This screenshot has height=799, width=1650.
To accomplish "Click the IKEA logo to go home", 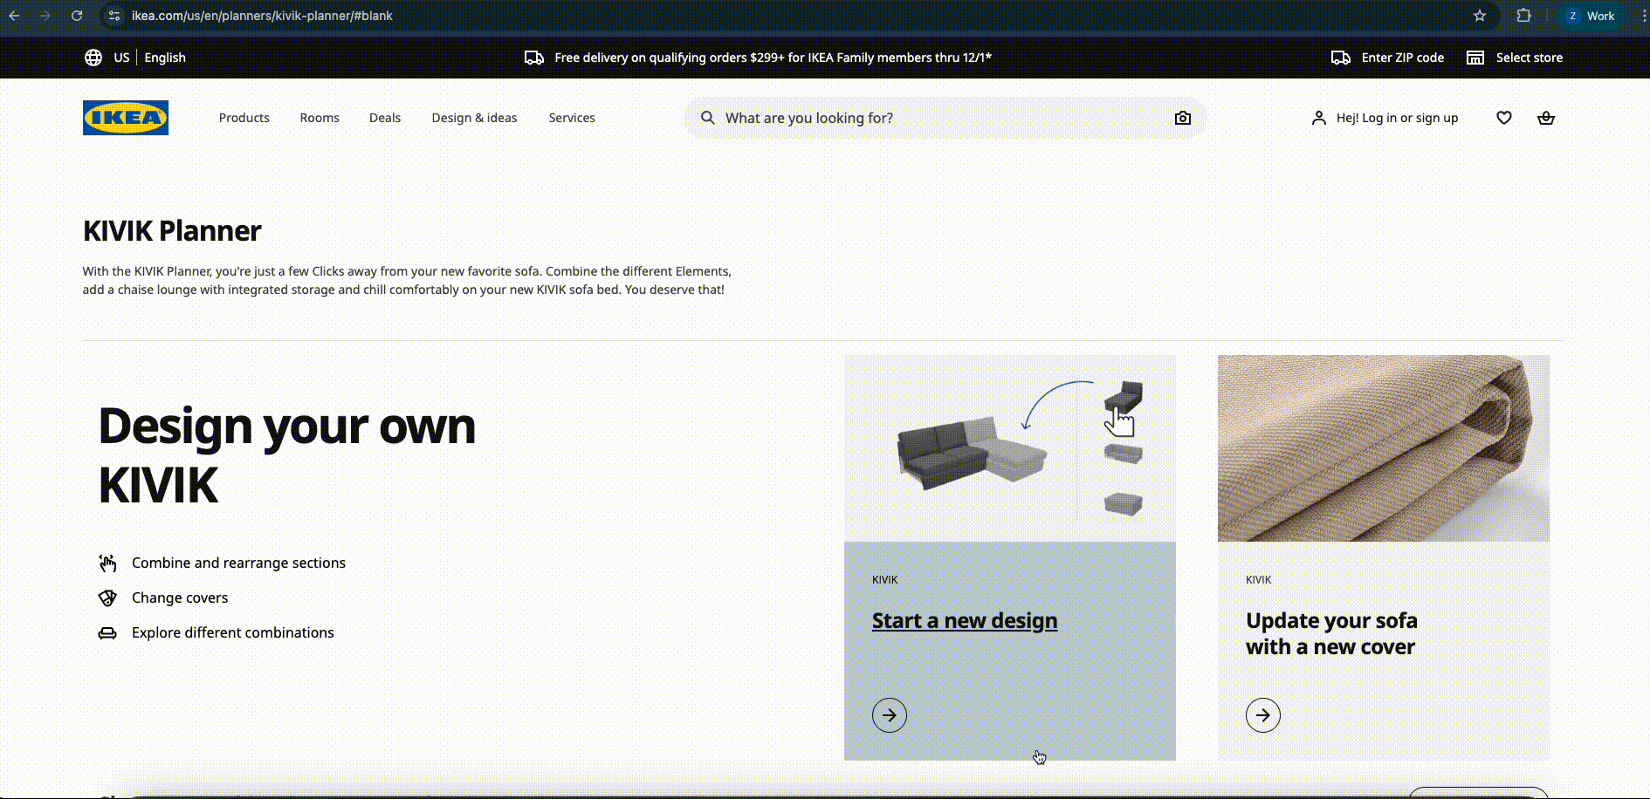I will point(125,118).
